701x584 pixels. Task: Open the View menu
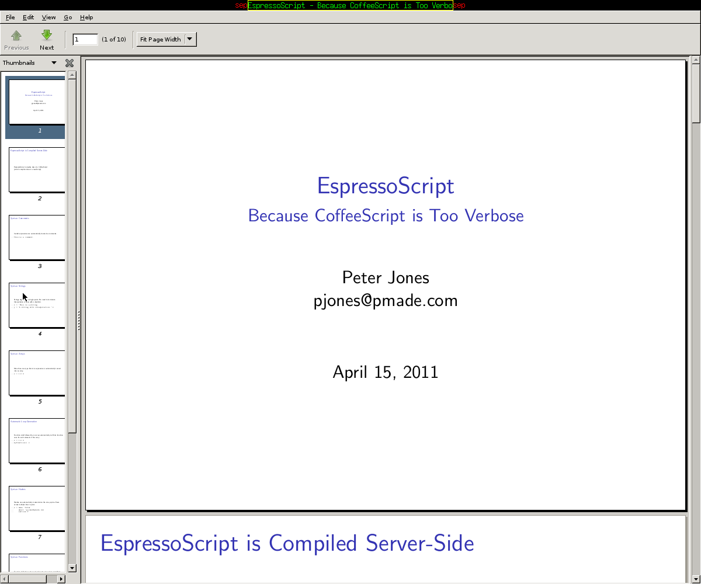(x=48, y=18)
